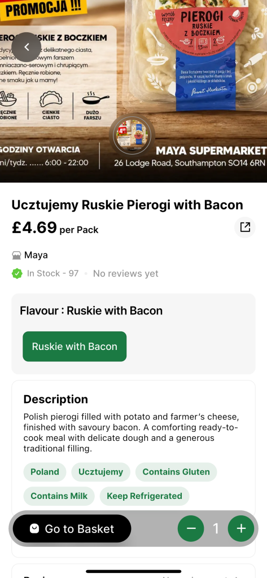The height and width of the screenshot is (578, 267).
Task: Tap the Ucztujemy brand tag
Action: click(100, 472)
